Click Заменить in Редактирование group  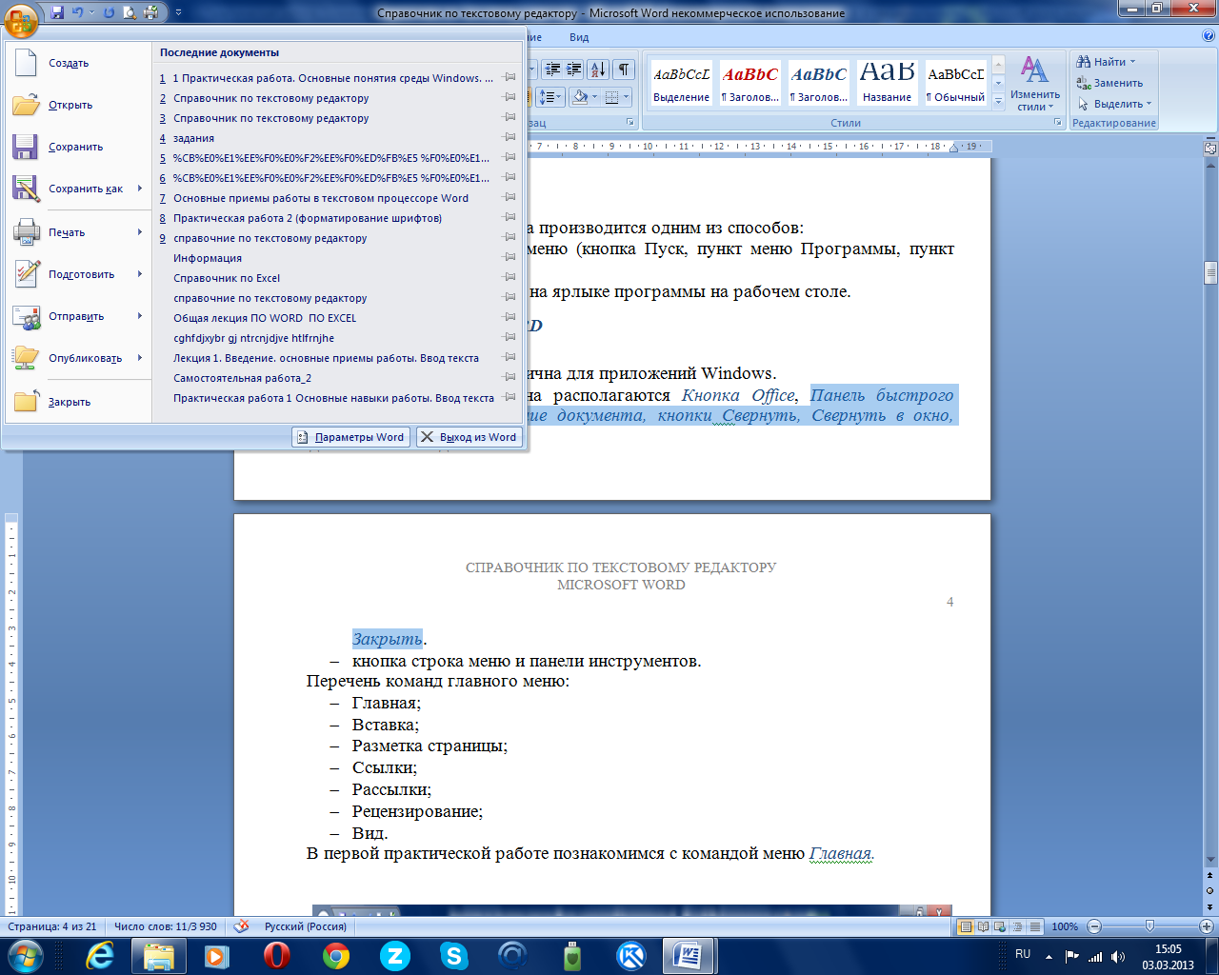click(x=1109, y=83)
